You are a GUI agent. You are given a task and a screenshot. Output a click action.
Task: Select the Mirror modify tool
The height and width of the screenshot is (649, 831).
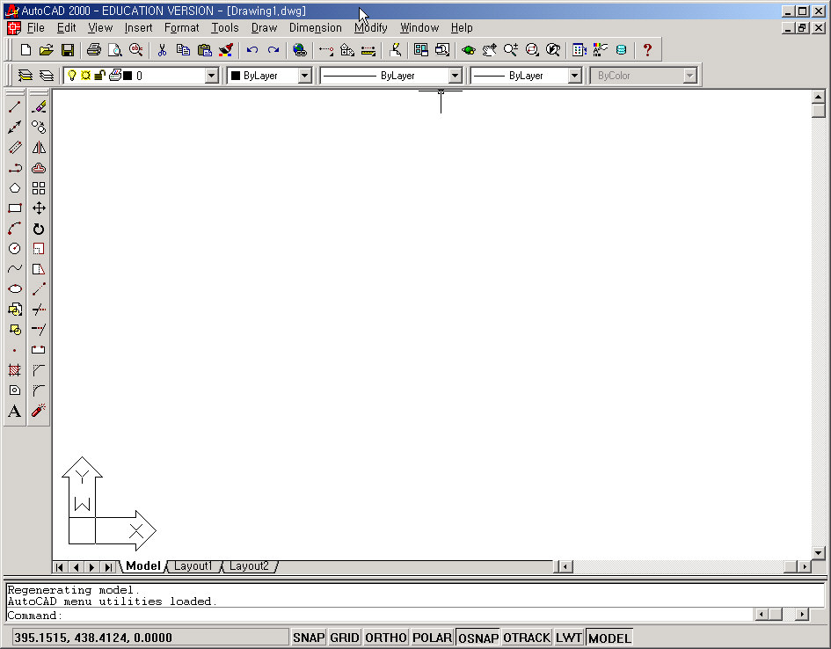tap(39, 148)
